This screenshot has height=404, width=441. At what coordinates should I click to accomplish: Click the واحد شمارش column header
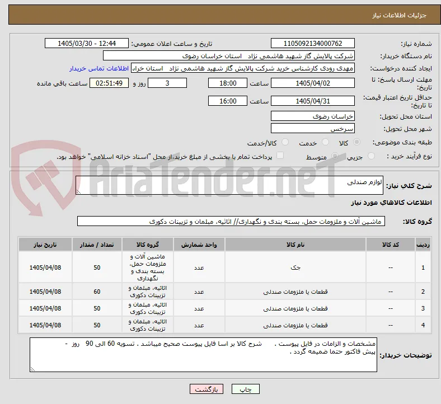tap(199, 245)
